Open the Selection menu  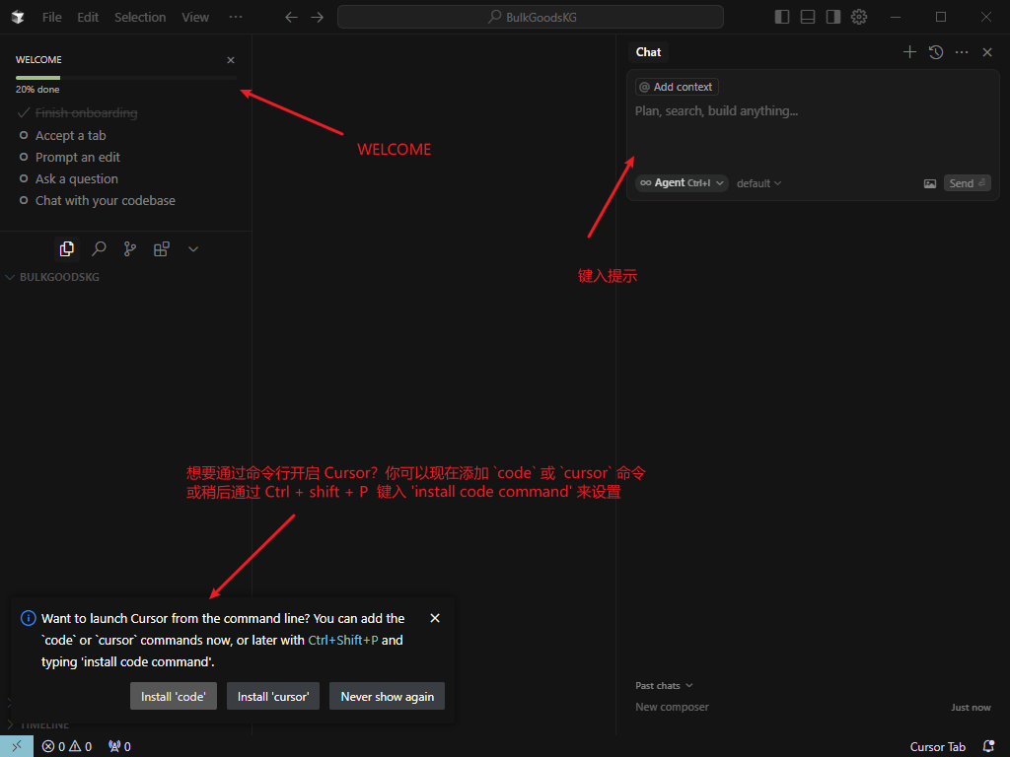pyautogui.click(x=140, y=17)
